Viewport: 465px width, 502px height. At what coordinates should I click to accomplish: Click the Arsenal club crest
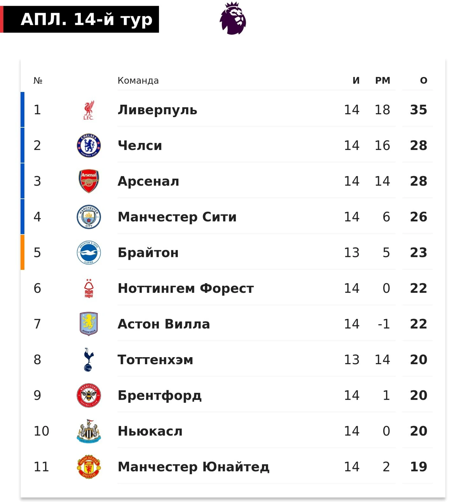point(89,181)
